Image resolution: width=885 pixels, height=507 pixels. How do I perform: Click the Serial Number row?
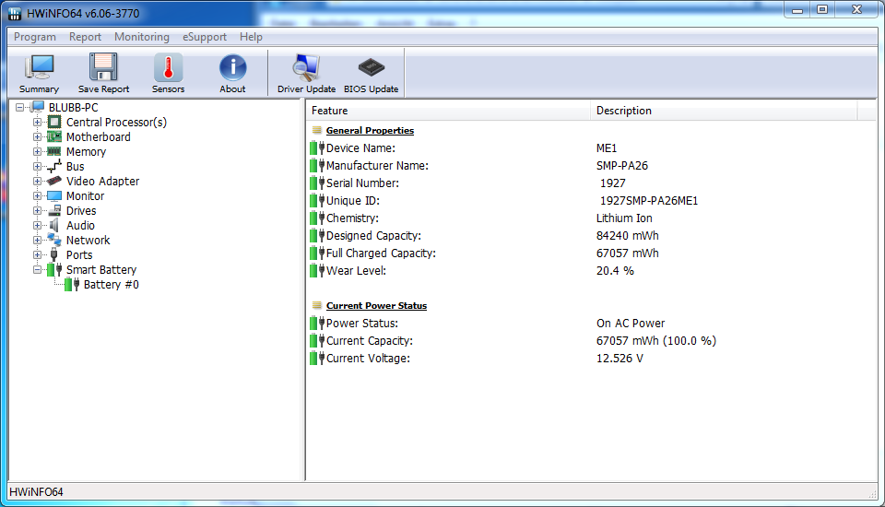click(590, 183)
